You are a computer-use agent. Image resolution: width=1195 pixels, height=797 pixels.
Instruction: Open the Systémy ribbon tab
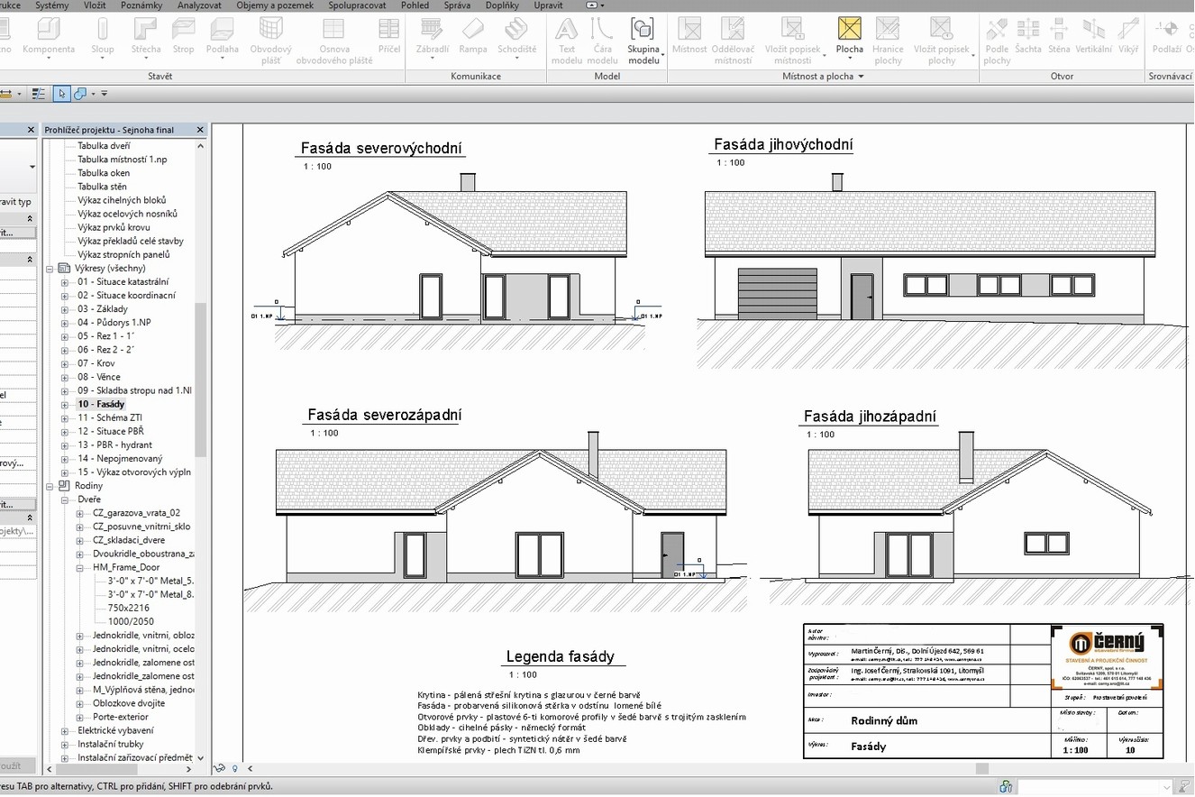click(52, 5)
